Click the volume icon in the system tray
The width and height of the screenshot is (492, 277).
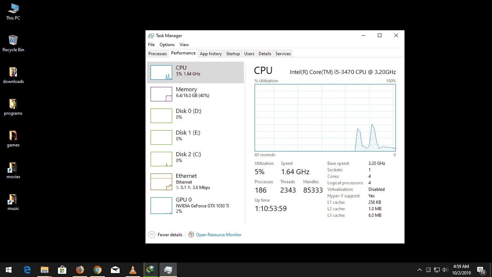click(445, 270)
